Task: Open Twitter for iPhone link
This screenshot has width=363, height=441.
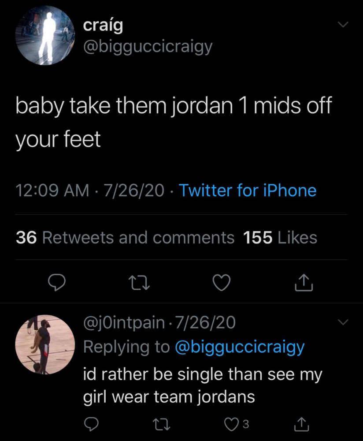Action: pos(248,190)
